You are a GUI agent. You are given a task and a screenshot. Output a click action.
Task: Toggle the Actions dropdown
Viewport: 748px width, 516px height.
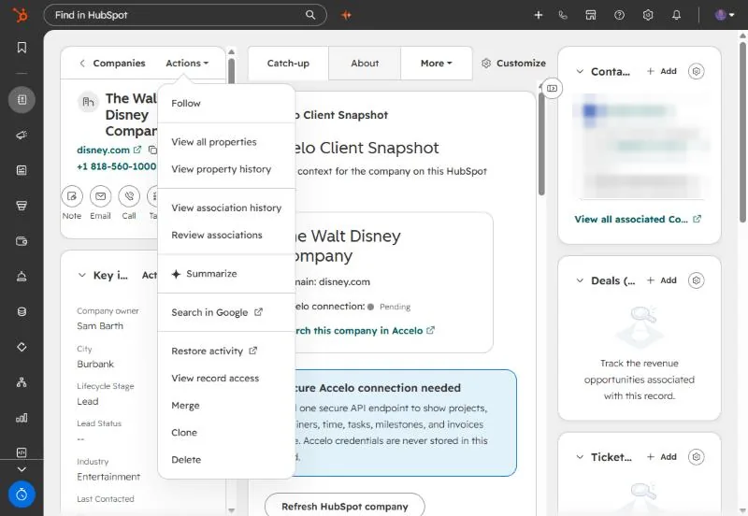[187, 63]
